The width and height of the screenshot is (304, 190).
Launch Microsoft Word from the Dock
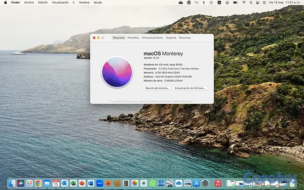[91, 183]
